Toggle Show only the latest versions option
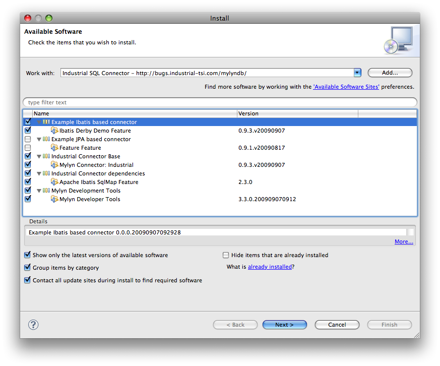The image size is (440, 366). pos(28,255)
